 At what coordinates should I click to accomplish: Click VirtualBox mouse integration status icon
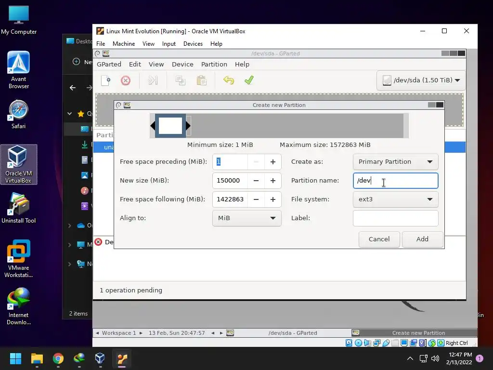click(432, 343)
